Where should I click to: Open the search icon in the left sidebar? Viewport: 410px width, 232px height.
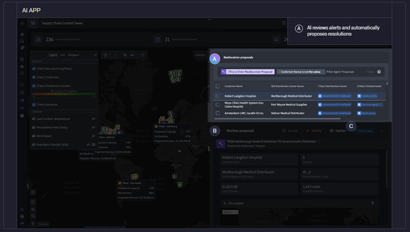22,41
